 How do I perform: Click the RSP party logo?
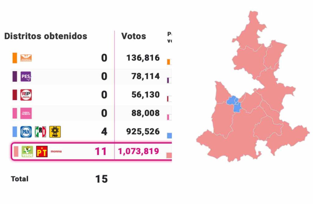tap(26, 95)
